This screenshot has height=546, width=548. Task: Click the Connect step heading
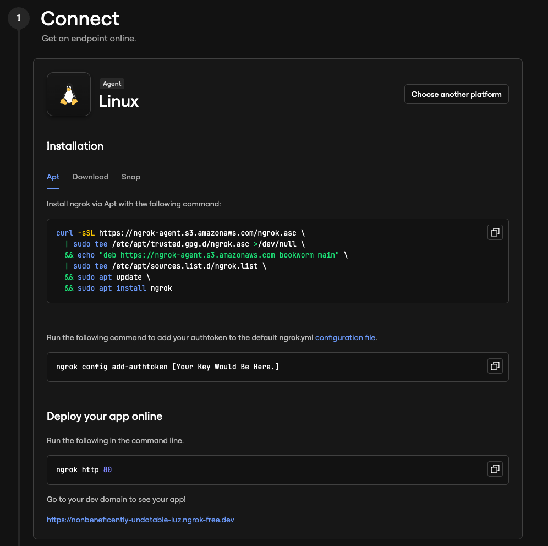[80, 19]
